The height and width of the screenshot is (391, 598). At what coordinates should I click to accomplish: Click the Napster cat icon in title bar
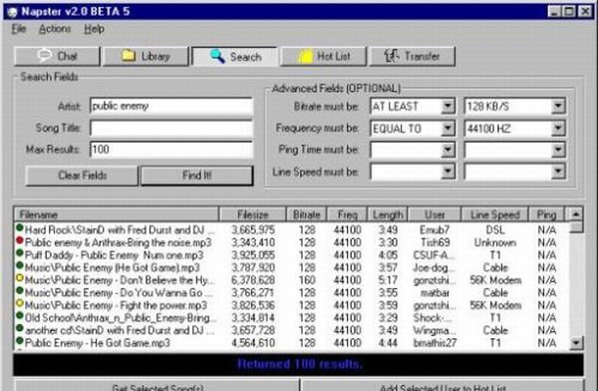coord(12,12)
